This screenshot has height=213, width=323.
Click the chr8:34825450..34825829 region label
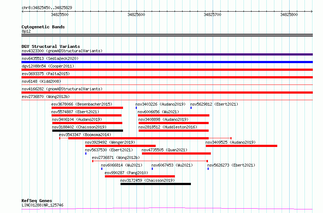click(x=47, y=8)
